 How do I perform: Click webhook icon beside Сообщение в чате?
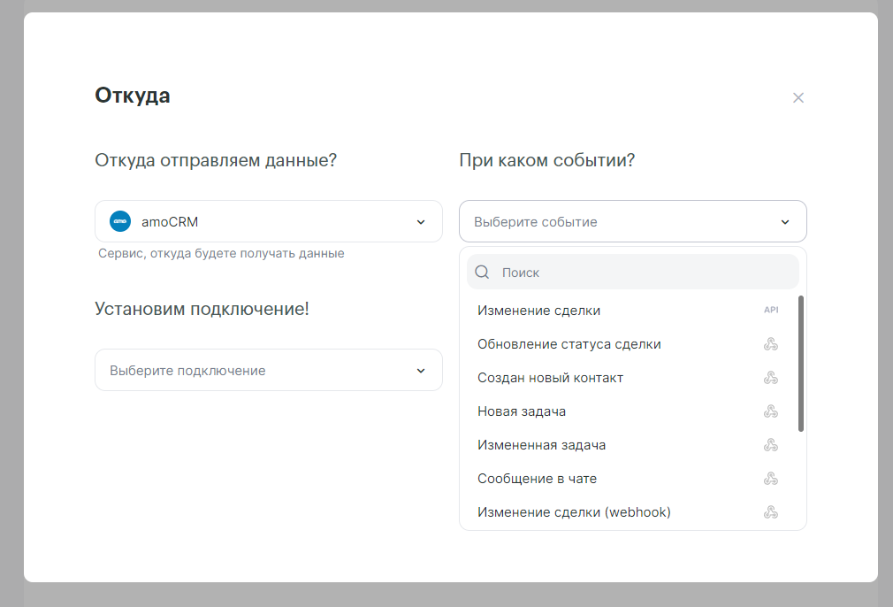771,479
